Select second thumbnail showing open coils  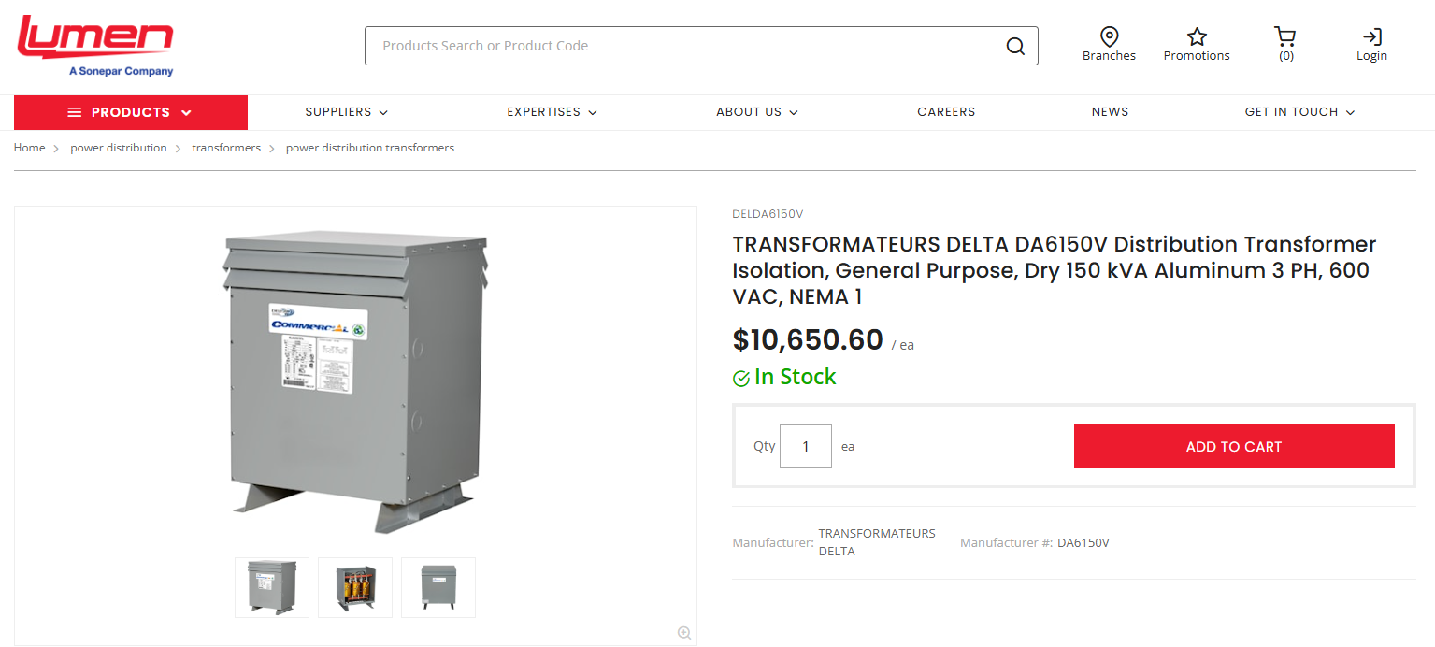(x=355, y=587)
